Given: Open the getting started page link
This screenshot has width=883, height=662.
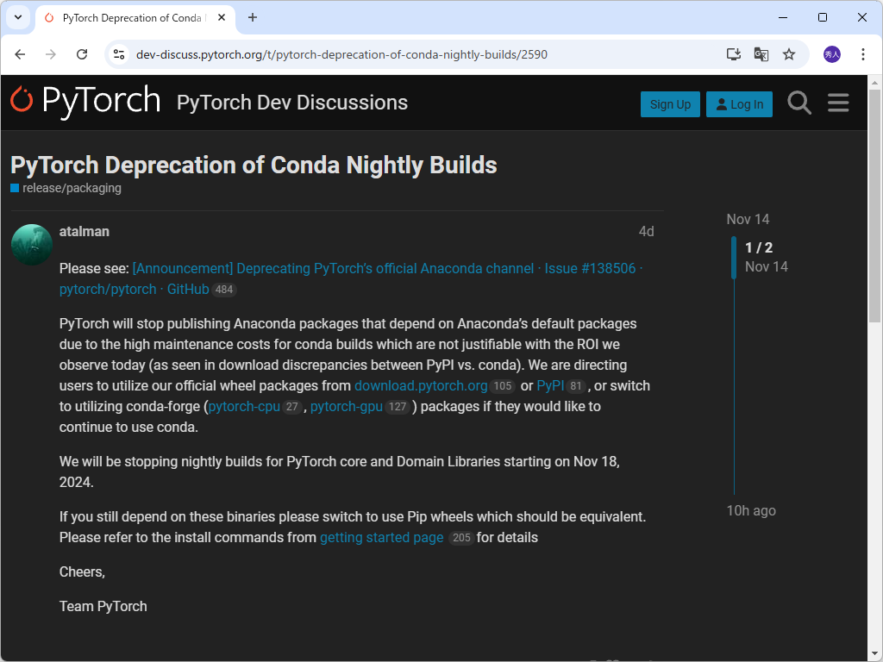Looking at the screenshot, I should click(x=382, y=538).
